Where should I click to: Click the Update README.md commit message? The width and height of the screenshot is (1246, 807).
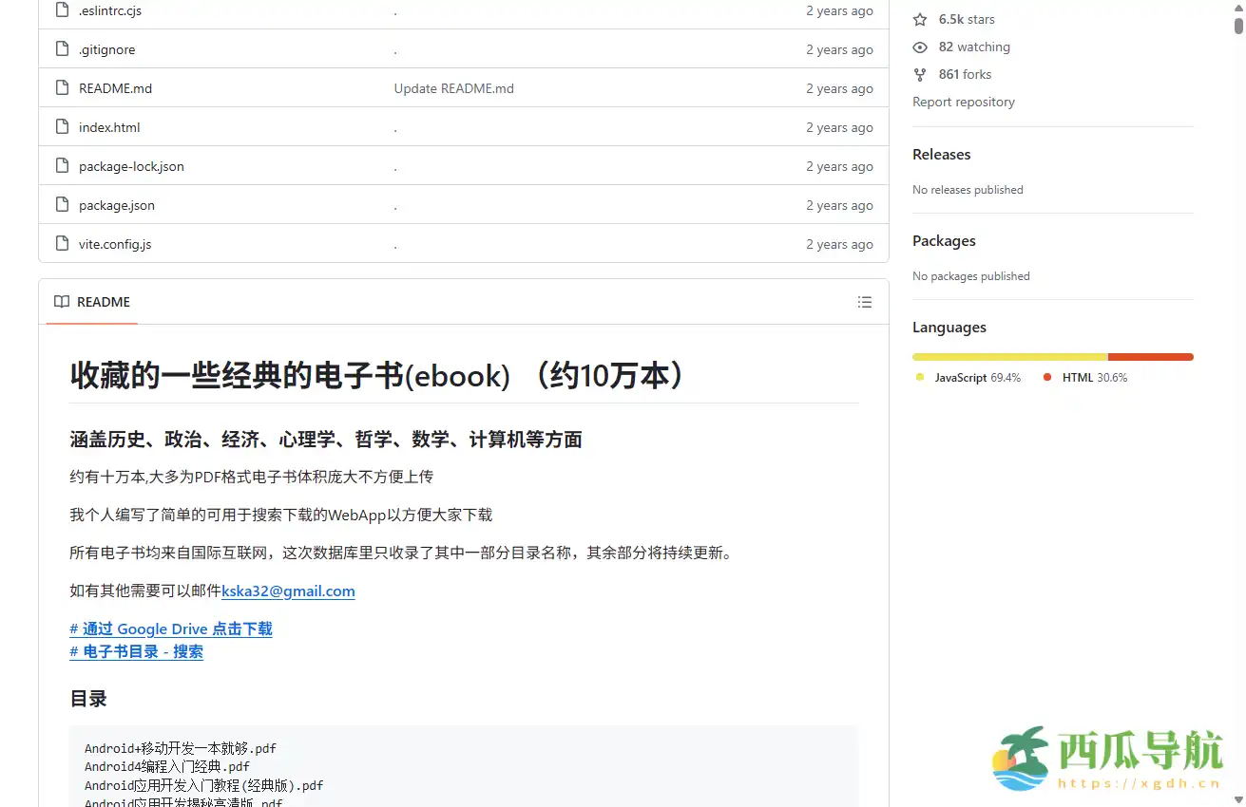pyautogui.click(x=453, y=87)
